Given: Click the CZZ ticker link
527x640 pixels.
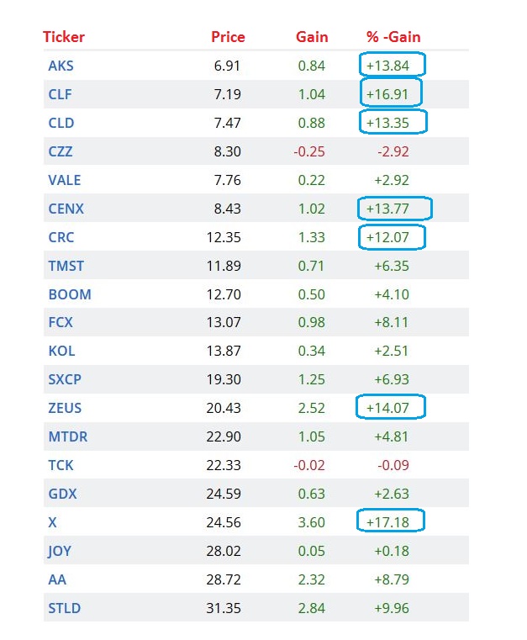Looking at the screenshot, I should click(61, 151).
